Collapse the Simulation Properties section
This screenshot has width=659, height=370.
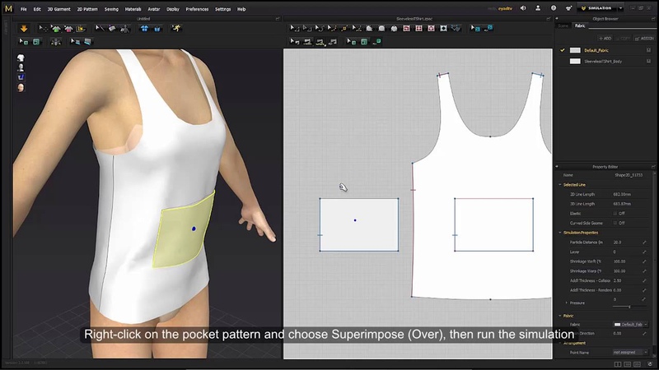(x=560, y=233)
